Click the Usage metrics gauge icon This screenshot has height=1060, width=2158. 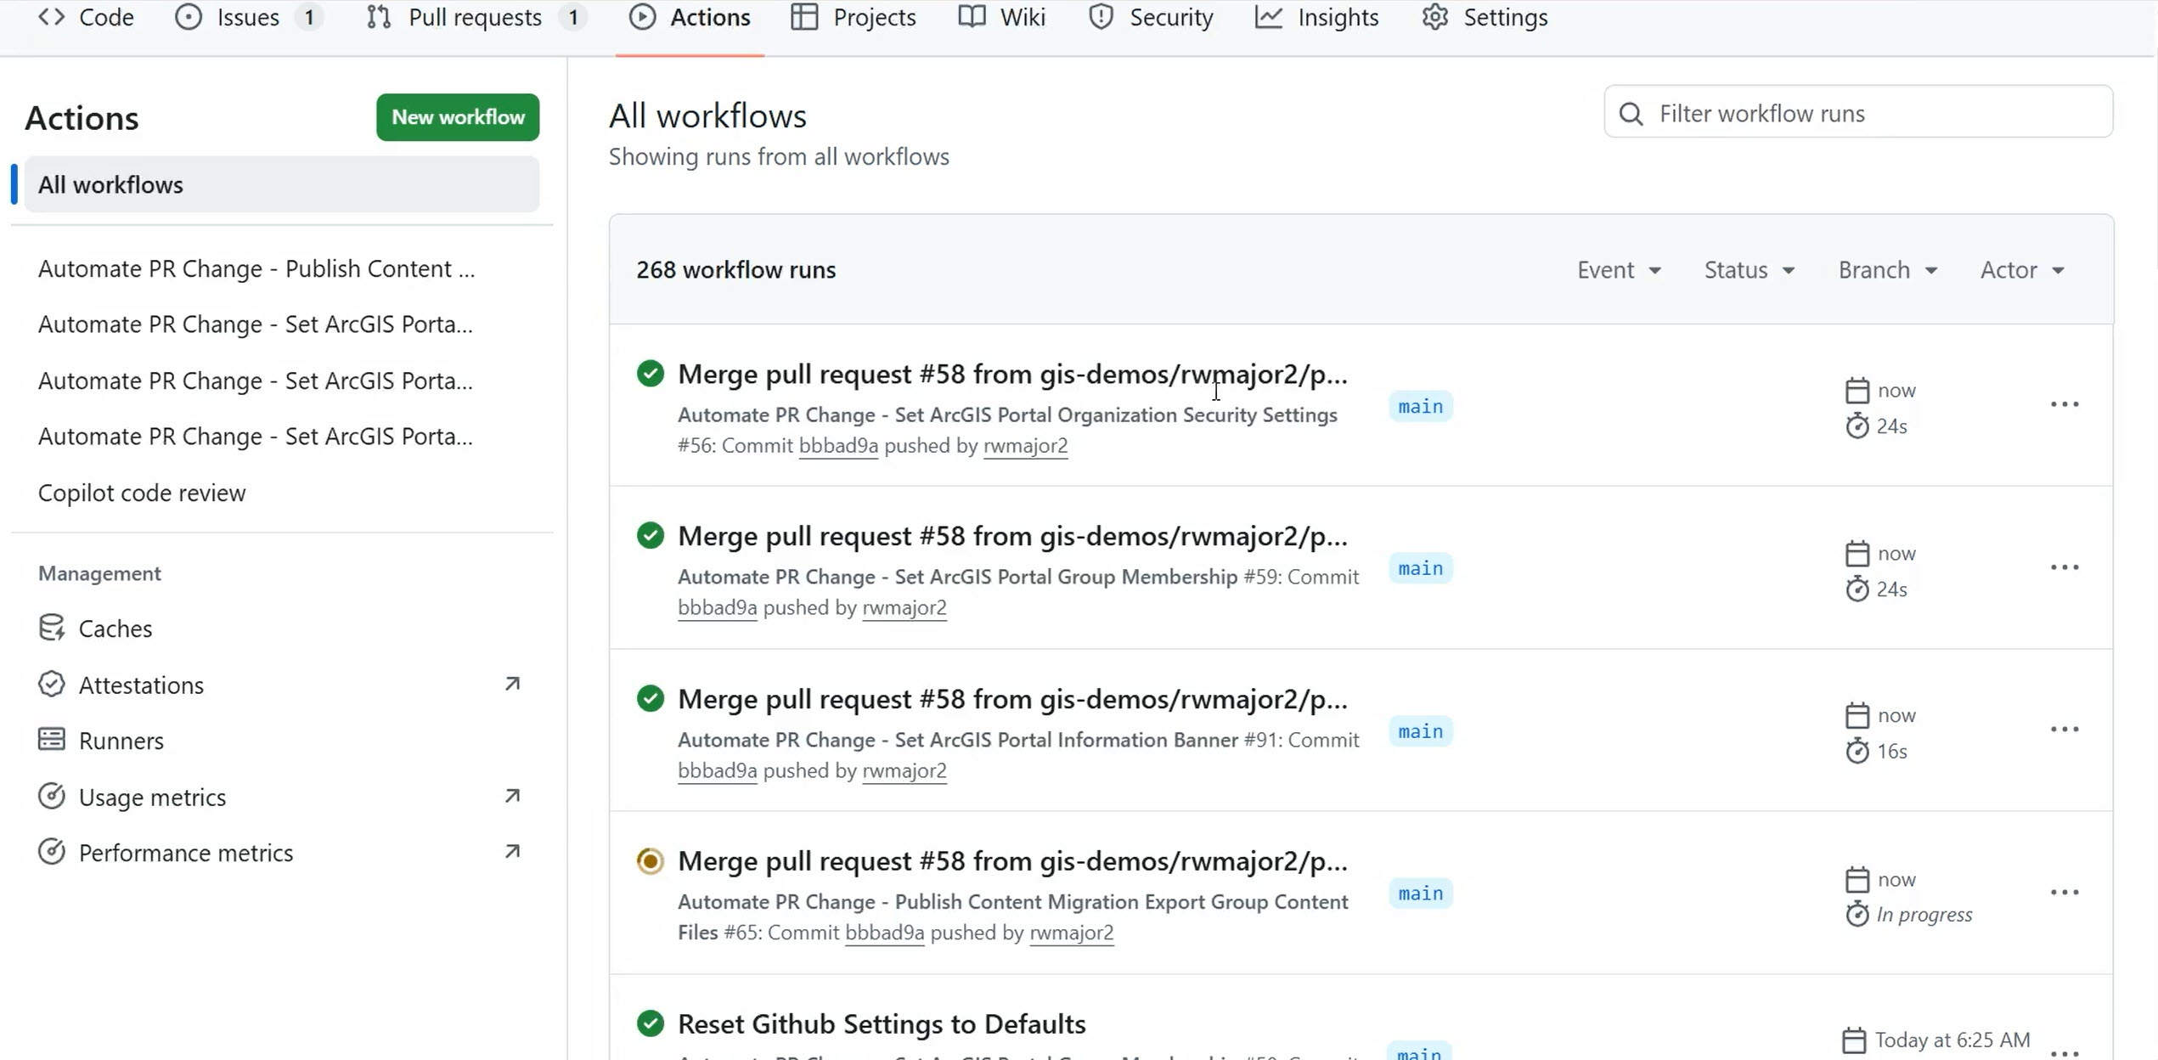[52, 796]
